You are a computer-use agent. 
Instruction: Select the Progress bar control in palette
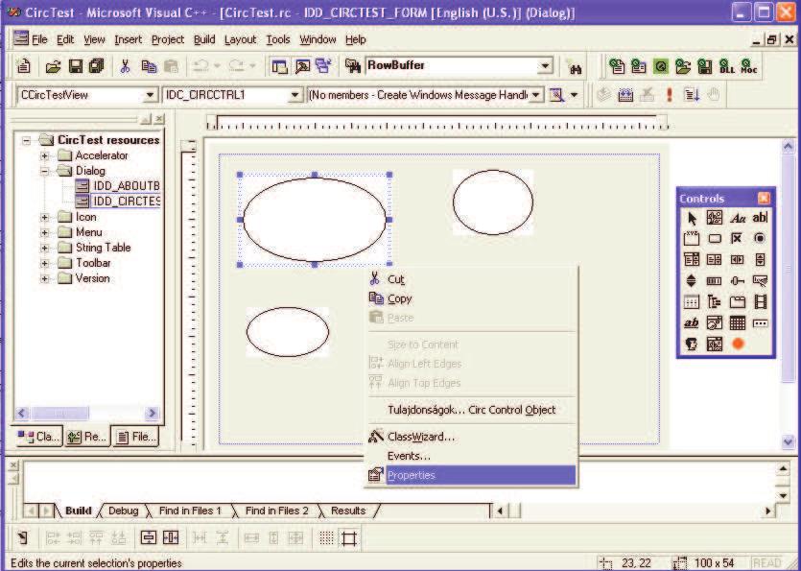tap(714, 280)
